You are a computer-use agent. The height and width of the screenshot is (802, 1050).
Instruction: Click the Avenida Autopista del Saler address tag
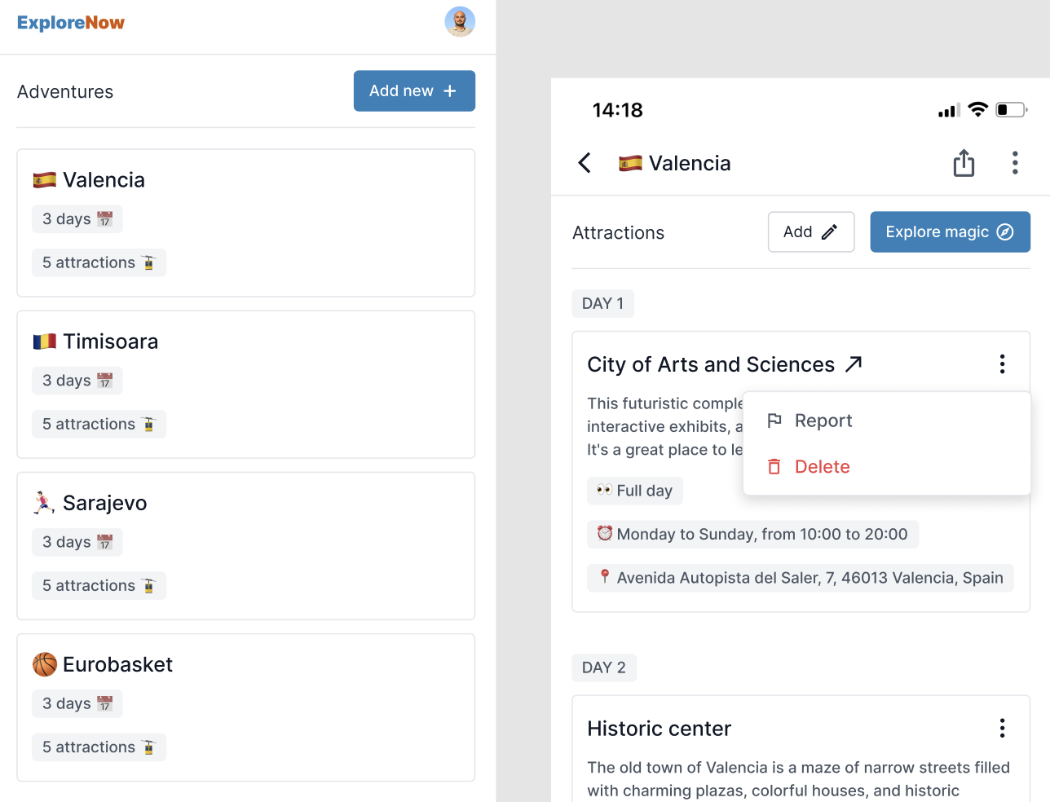pyautogui.click(x=800, y=578)
